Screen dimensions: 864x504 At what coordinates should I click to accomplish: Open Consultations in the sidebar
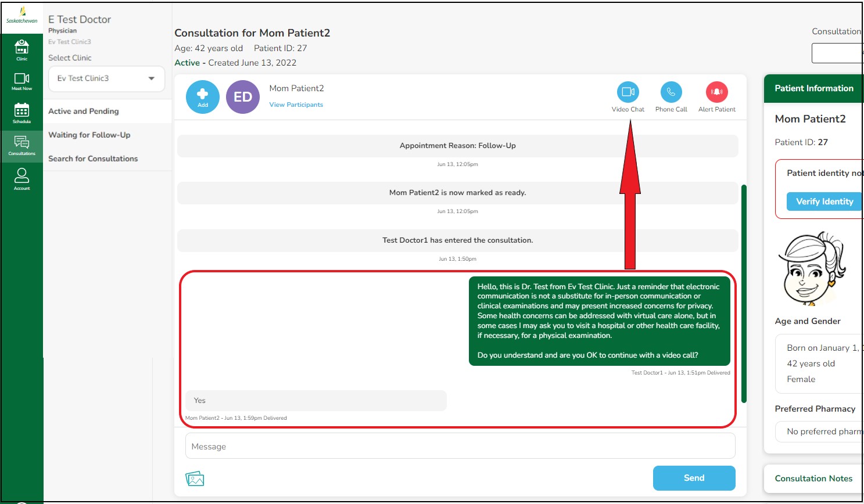21,146
